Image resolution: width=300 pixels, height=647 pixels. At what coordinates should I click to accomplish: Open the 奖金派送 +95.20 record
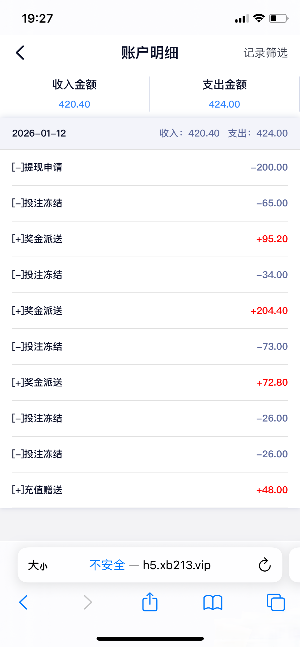[150, 239]
